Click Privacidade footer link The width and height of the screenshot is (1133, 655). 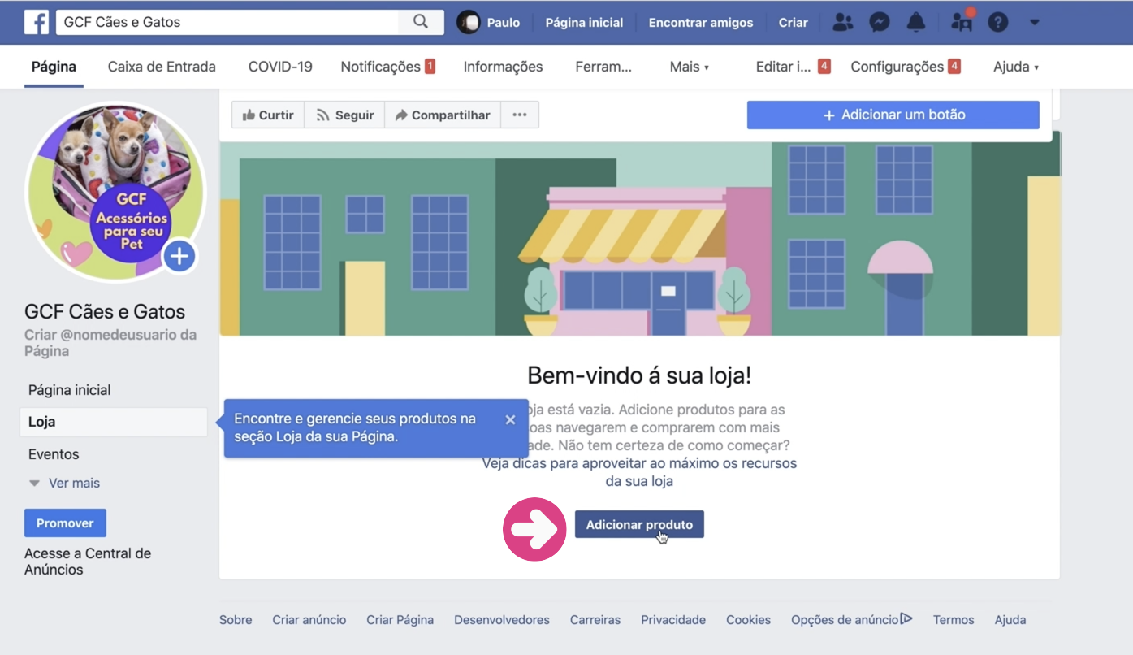pos(673,619)
